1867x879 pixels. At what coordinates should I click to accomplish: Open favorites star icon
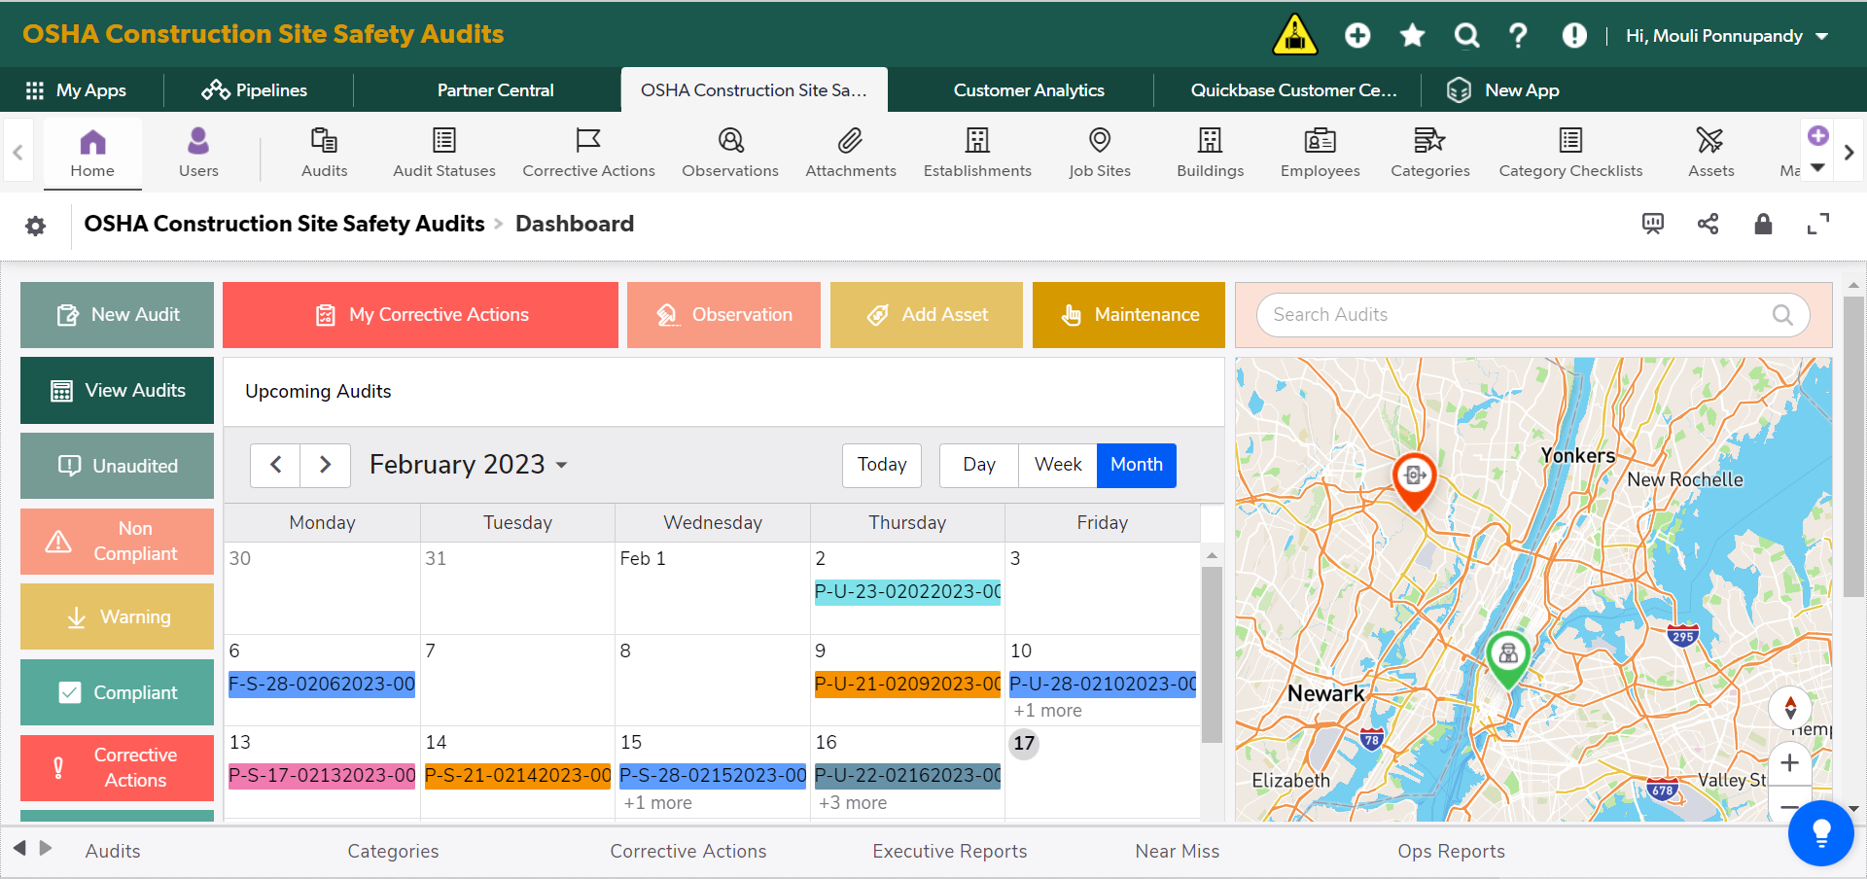(1412, 36)
